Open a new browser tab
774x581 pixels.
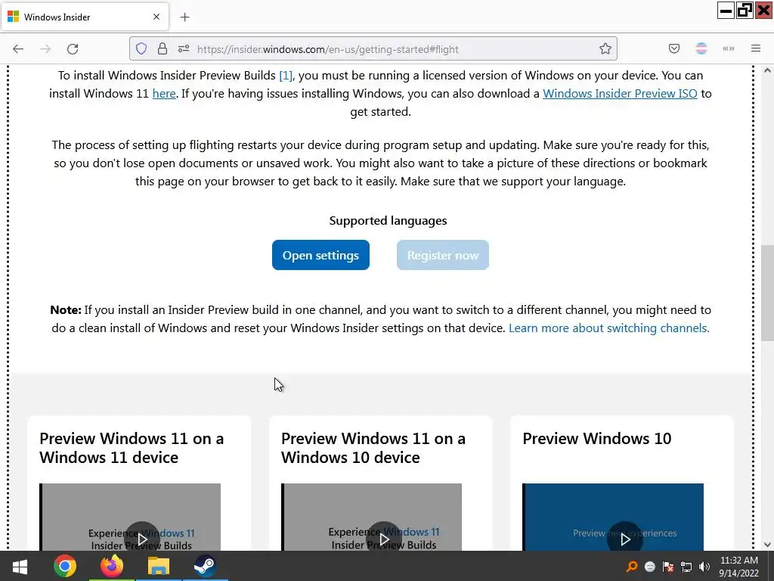[x=184, y=17]
